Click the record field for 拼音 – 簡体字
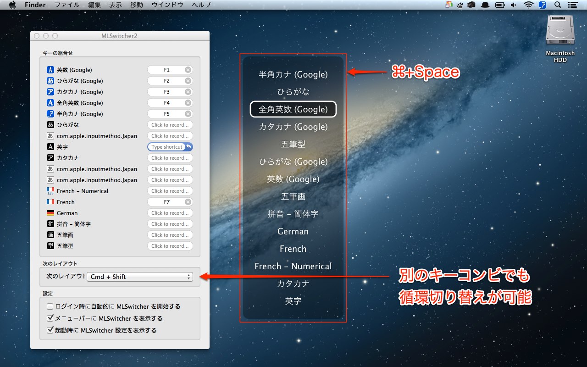Screen dimensions: 587x367 click(170, 224)
